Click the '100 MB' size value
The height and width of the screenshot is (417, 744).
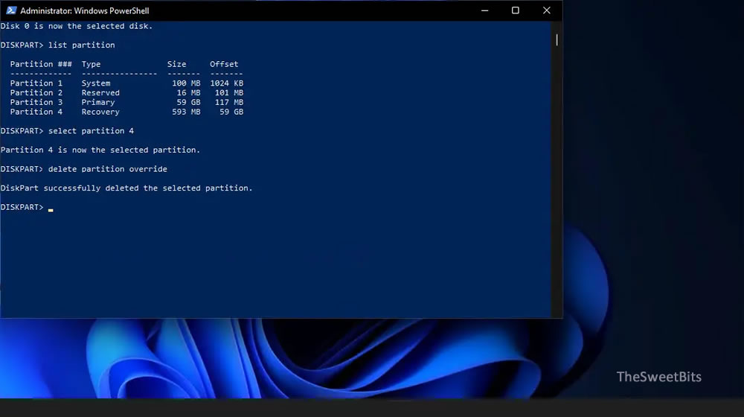(186, 83)
